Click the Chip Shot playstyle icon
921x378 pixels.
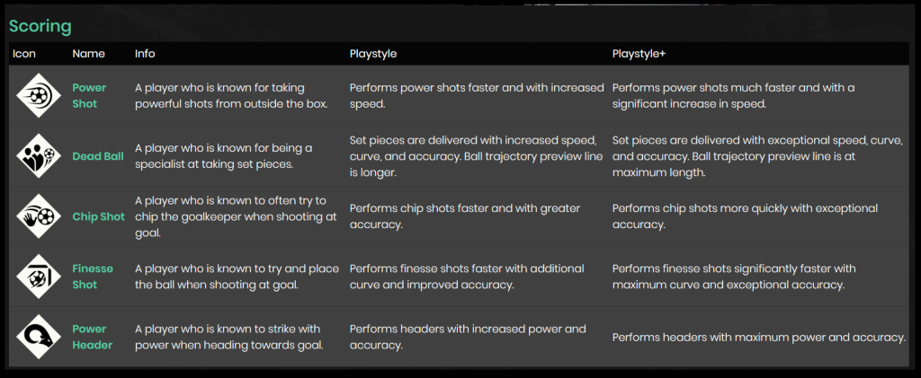(x=38, y=216)
